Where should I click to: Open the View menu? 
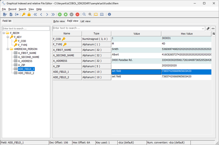[31, 9]
